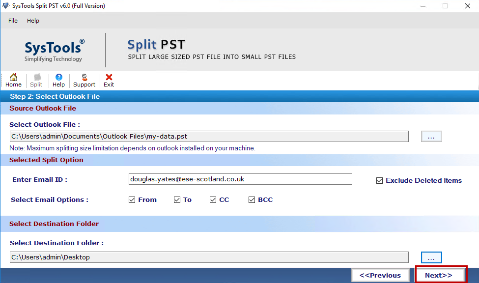Open the Help menu in menu bar
The height and width of the screenshot is (283, 479).
click(33, 21)
